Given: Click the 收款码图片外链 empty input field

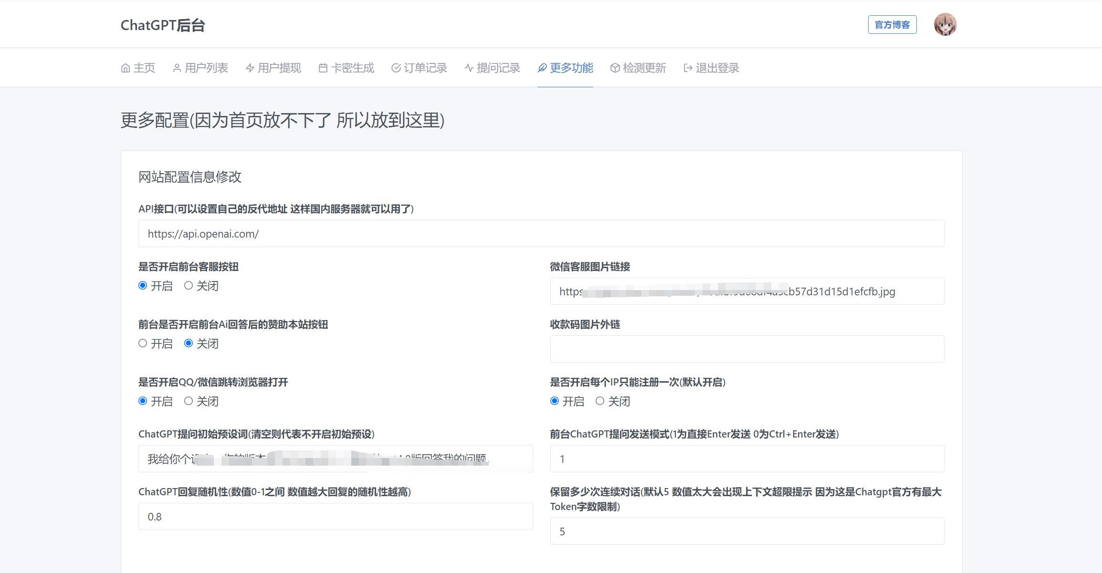Looking at the screenshot, I should pyautogui.click(x=746, y=349).
